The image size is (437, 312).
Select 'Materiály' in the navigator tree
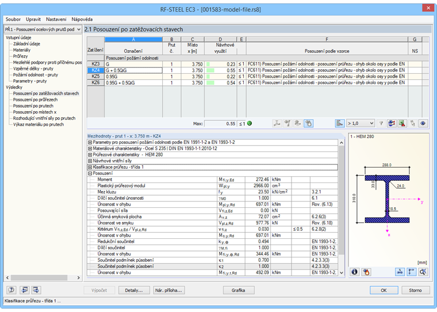(x=22, y=50)
